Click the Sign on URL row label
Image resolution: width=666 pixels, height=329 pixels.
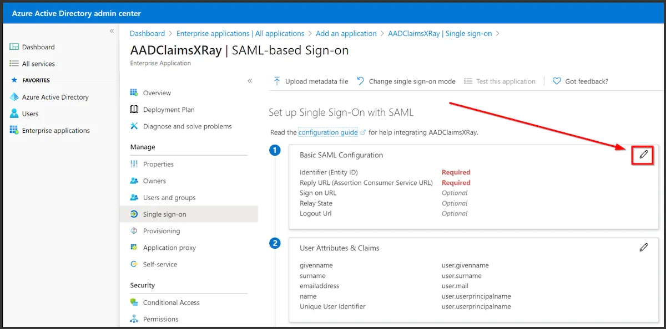click(318, 193)
